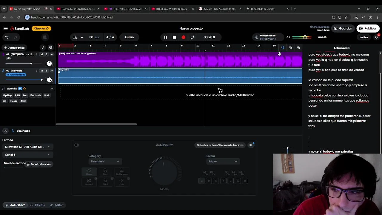Select the Big Harmony AutoPitch preset
The height and width of the screenshot is (215, 382).
121,171
